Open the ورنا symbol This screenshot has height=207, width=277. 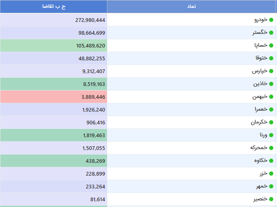tap(263, 135)
